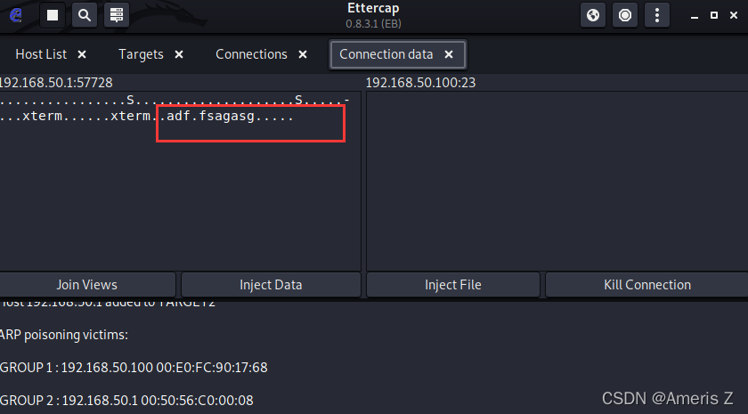Open the scan for hosts magnifier
This screenshot has height=414, width=748.
coord(85,15)
